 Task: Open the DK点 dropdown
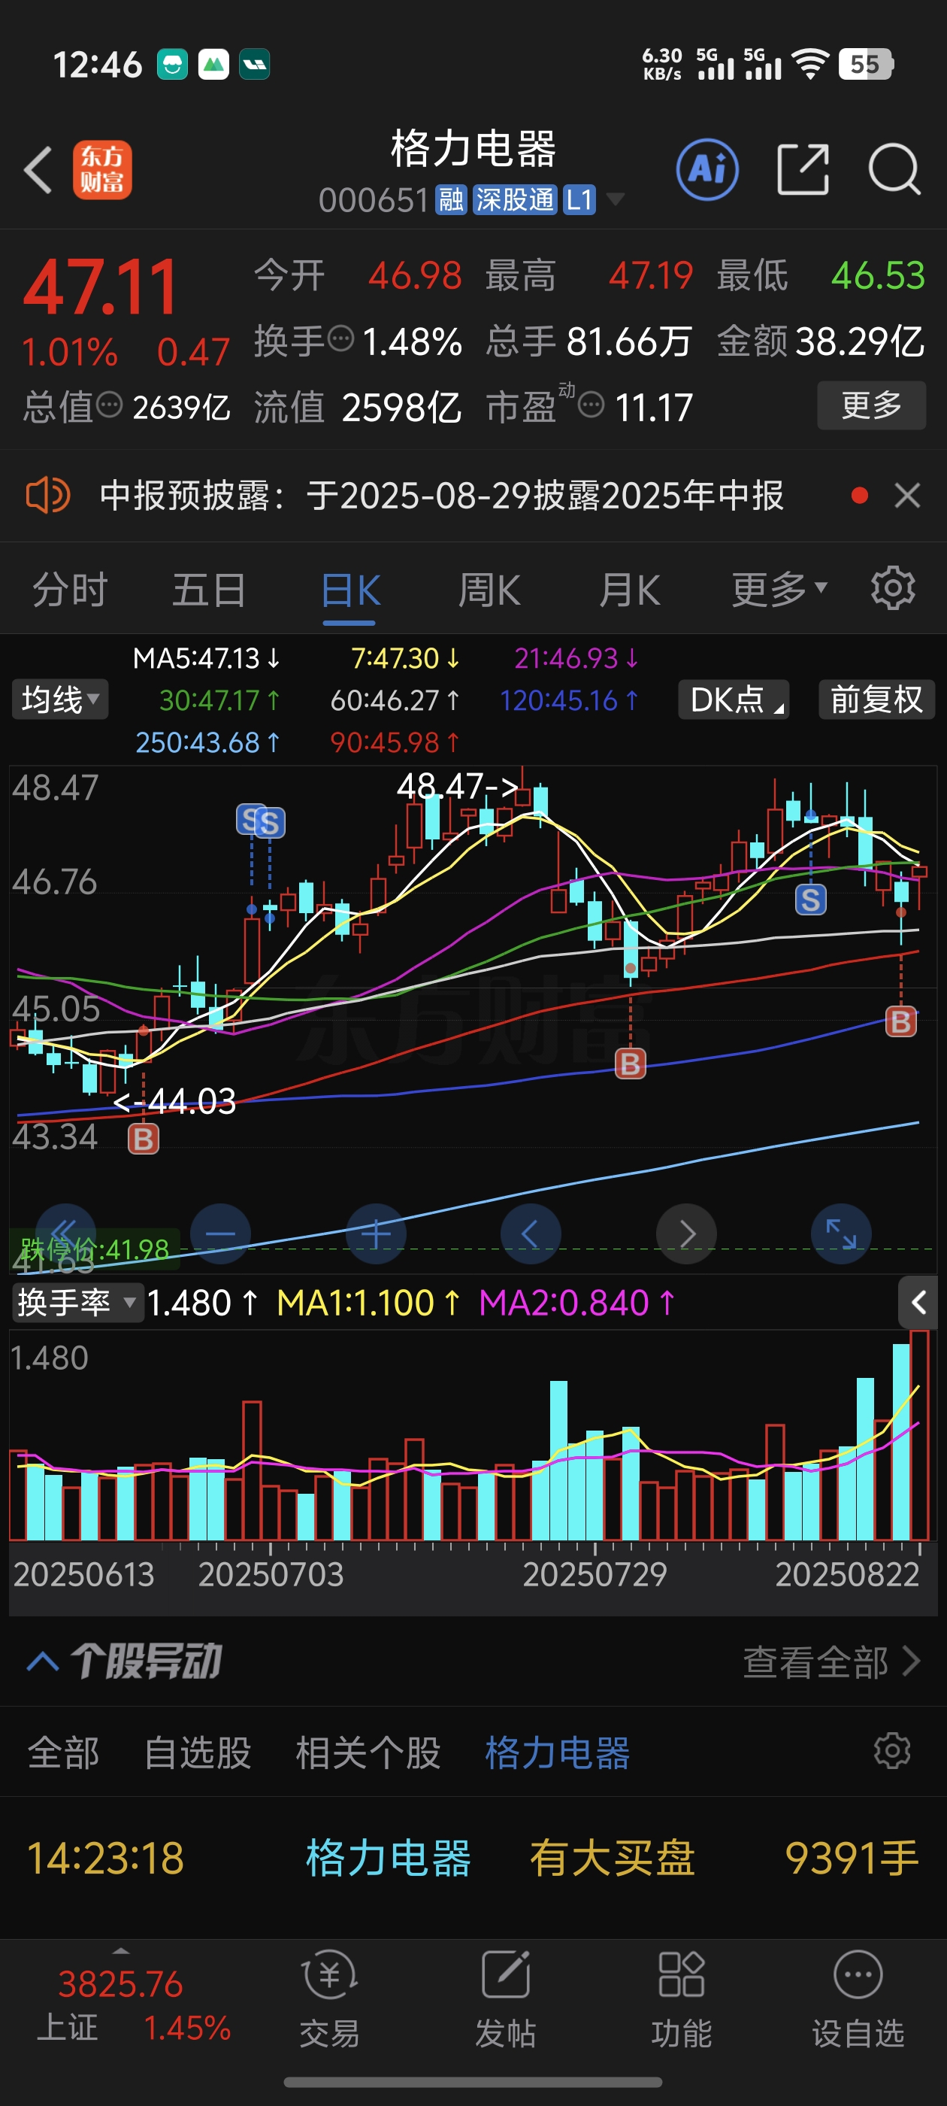click(734, 699)
